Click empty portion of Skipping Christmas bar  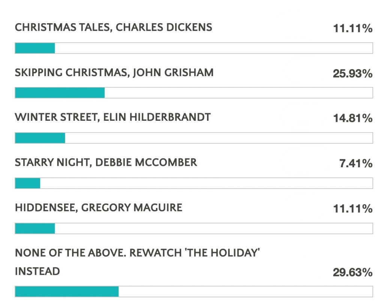[x=238, y=93]
